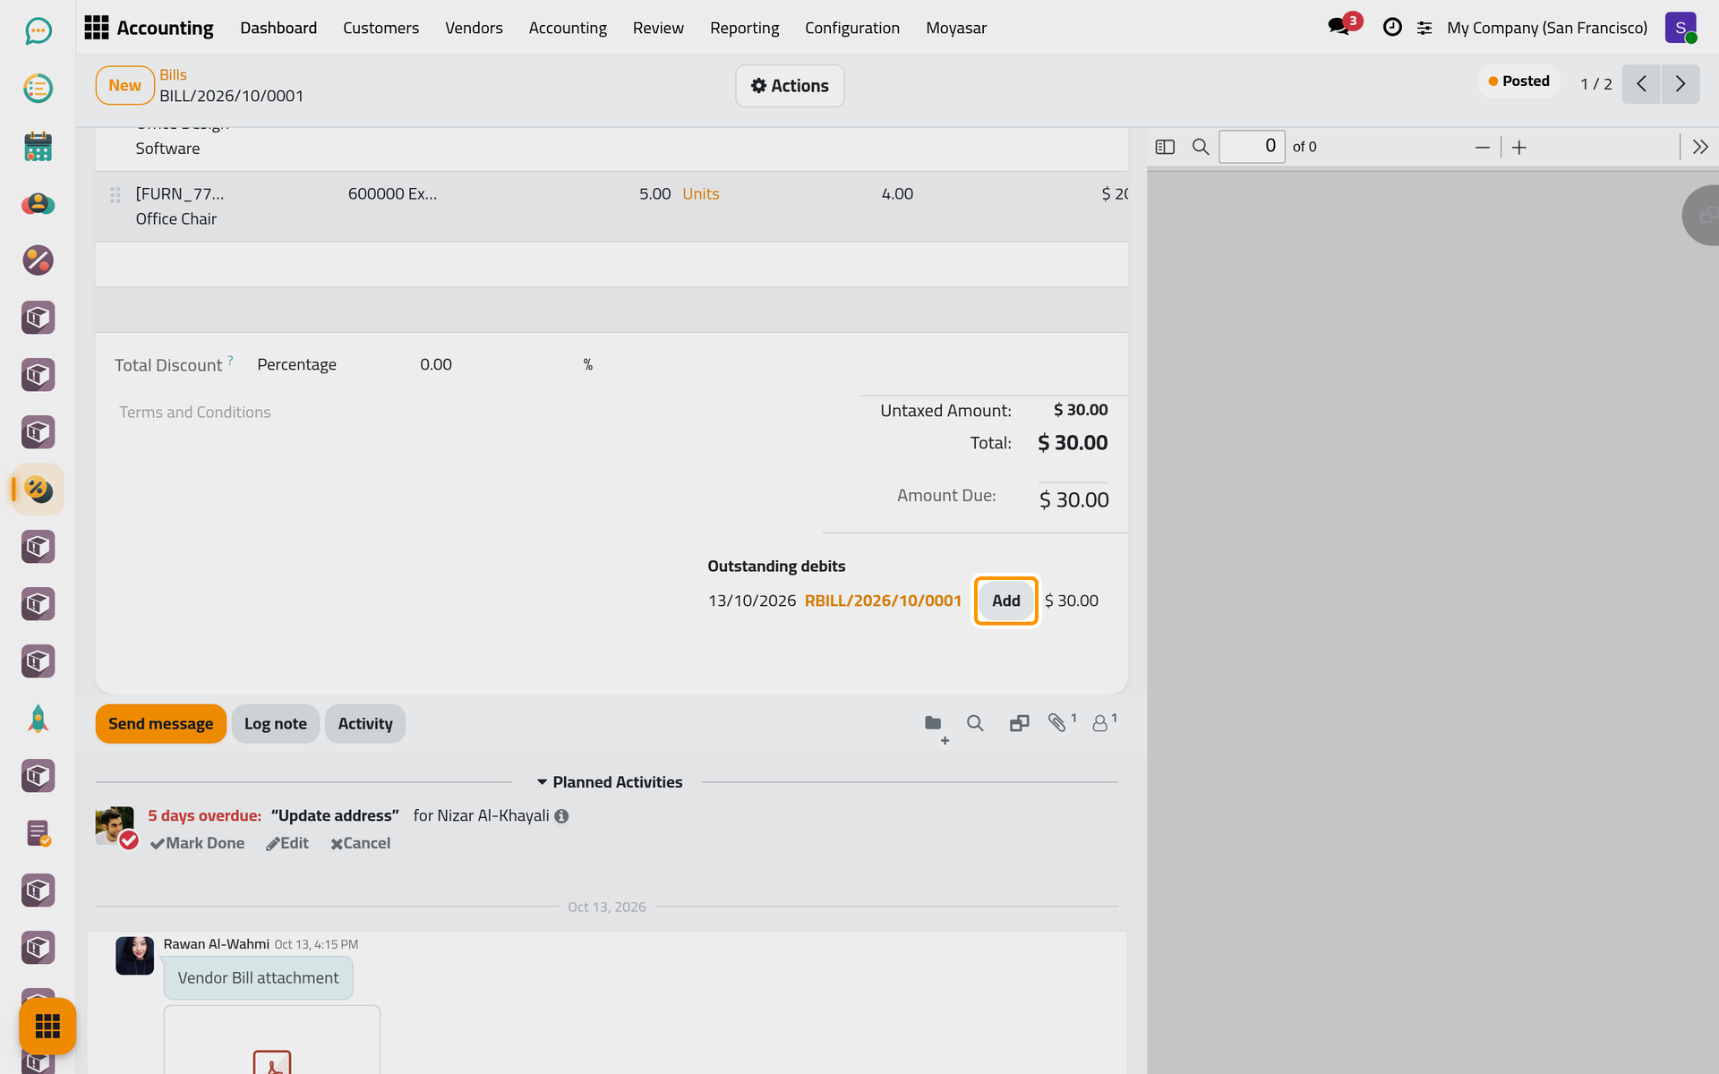This screenshot has height=1074, width=1719.
Task: Open the Configuration menu
Action: point(852,28)
